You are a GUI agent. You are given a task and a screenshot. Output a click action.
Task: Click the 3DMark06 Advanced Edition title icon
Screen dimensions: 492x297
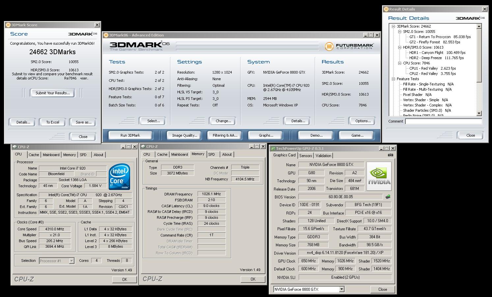[x=106, y=35]
